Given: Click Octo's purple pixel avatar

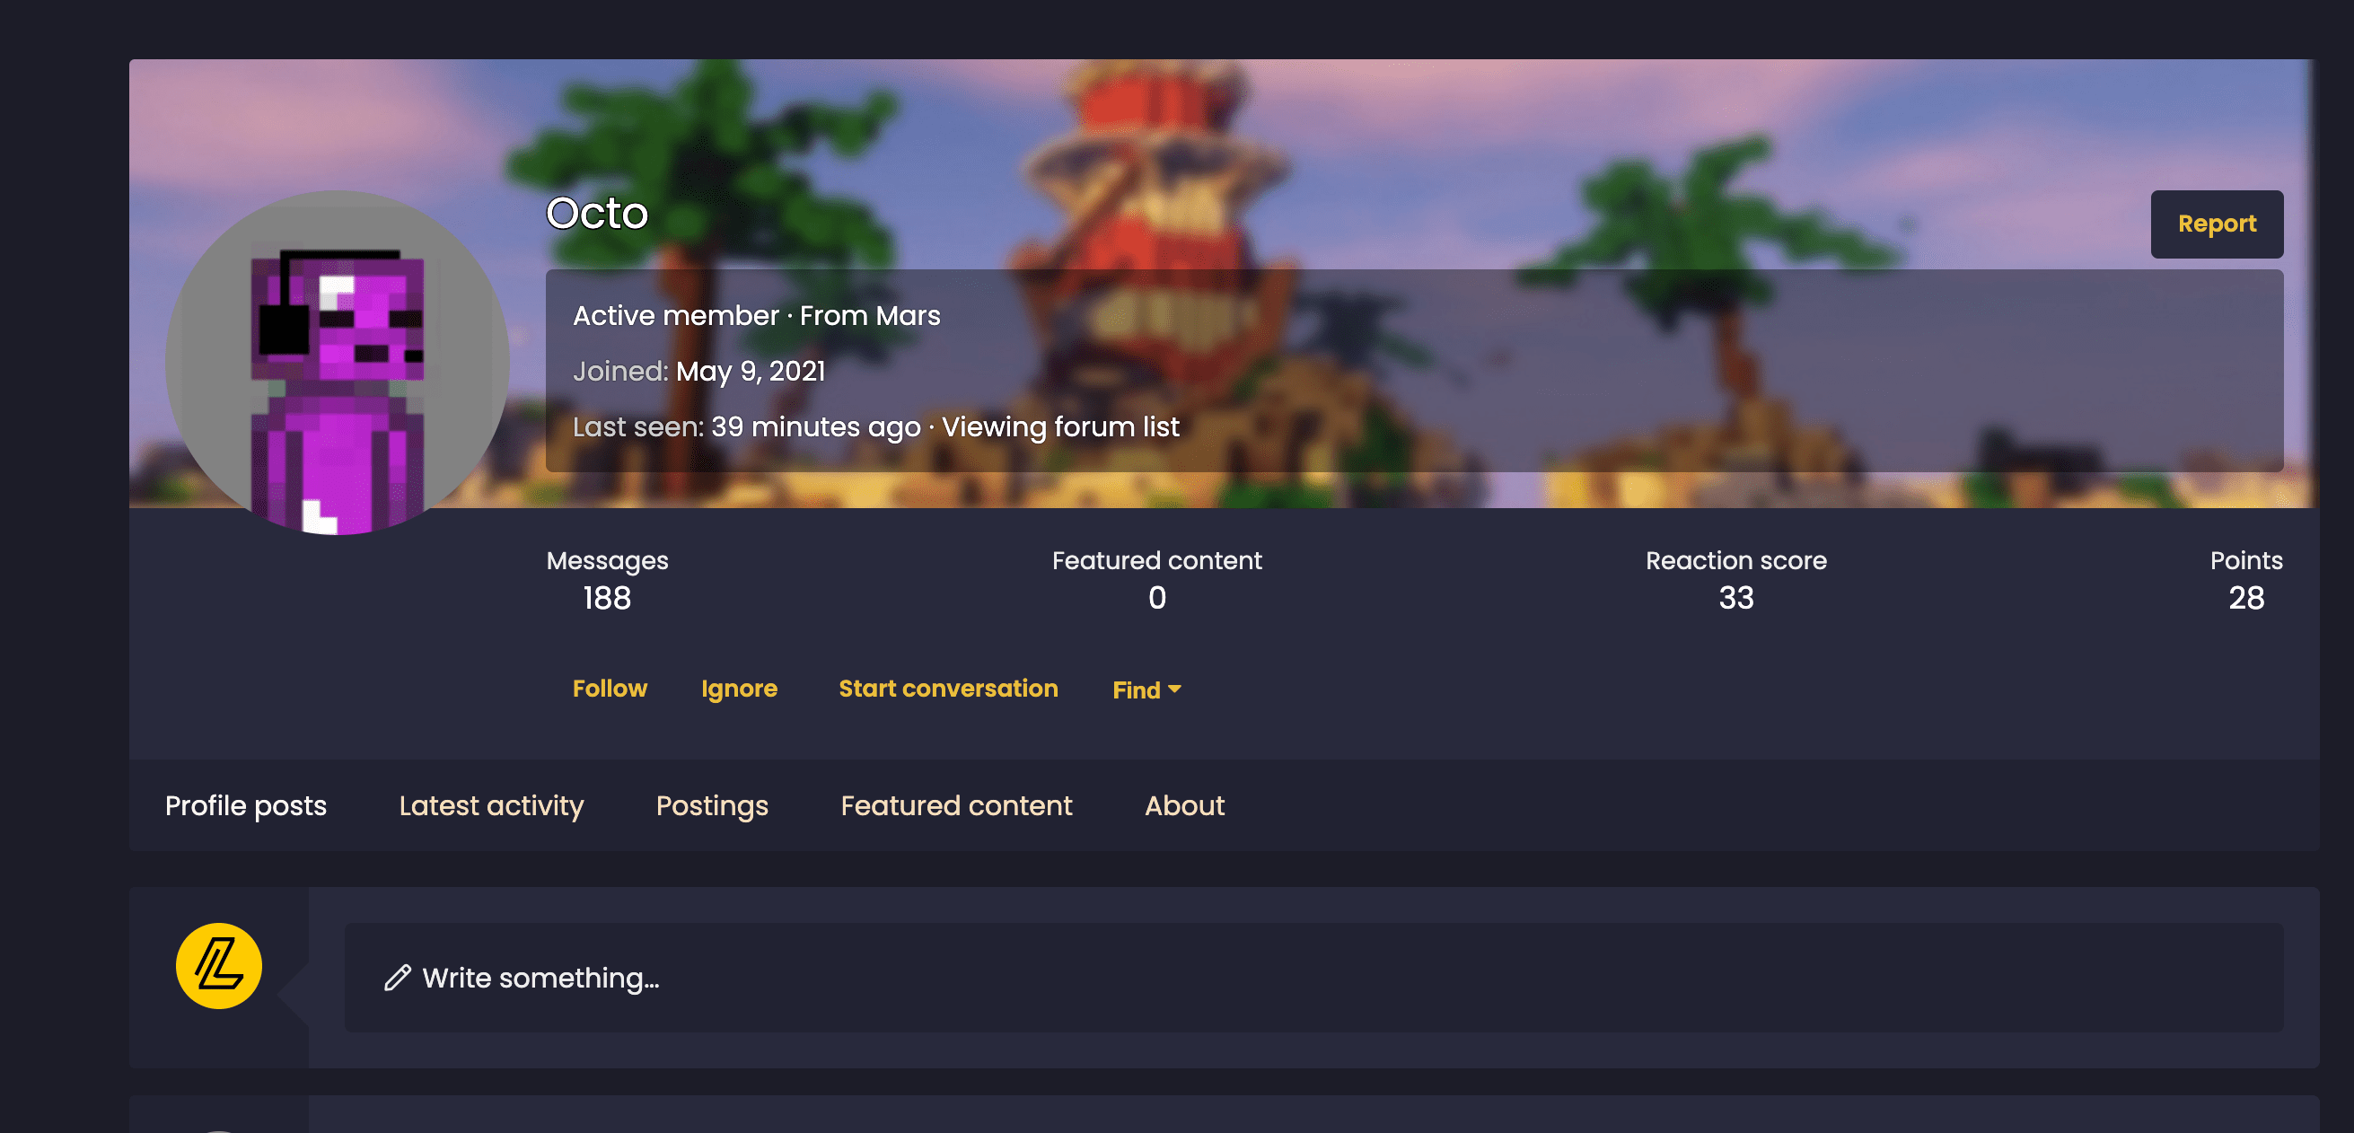Looking at the screenshot, I should click(x=338, y=363).
